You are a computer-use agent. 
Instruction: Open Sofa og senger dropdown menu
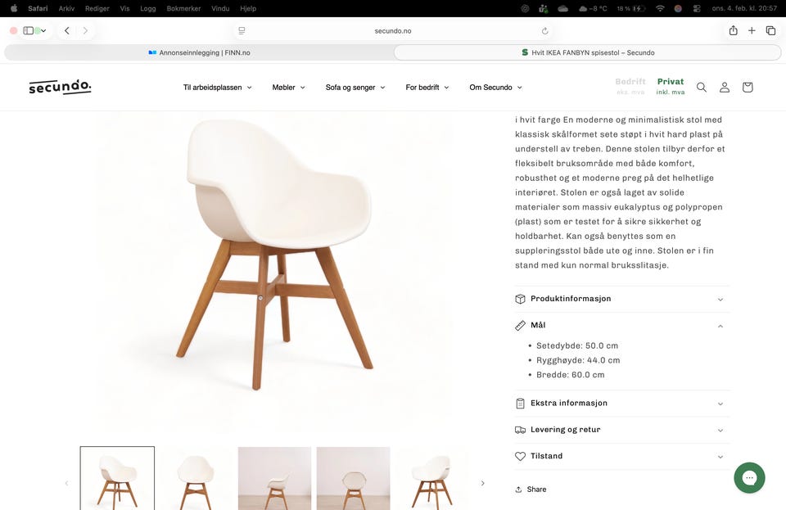[355, 87]
